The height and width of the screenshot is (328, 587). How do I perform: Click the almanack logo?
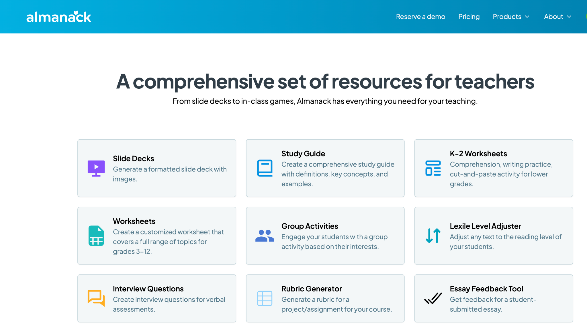[x=59, y=17]
